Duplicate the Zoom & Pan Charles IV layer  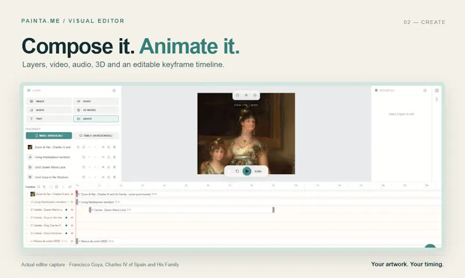tap(78, 147)
